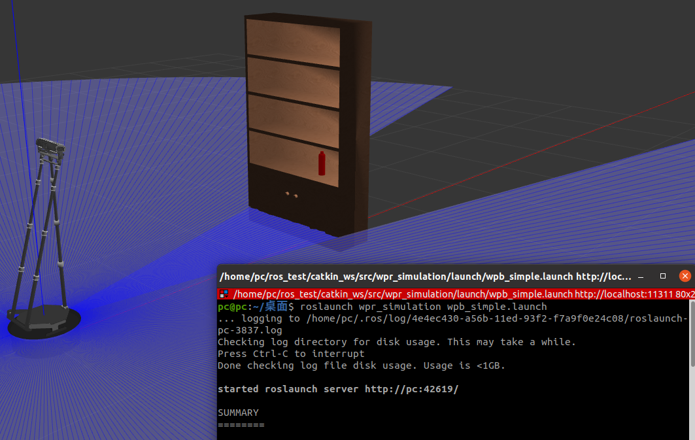
Task: Minimize the roslaunch terminal window
Action: 641,277
